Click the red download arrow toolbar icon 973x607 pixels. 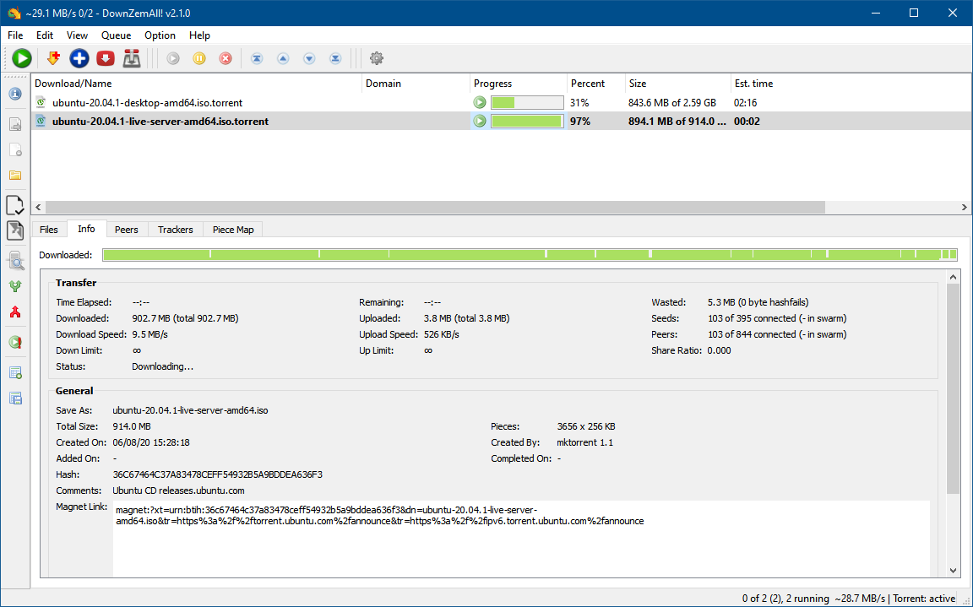point(106,58)
